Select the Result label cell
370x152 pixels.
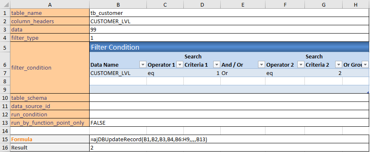(50, 148)
